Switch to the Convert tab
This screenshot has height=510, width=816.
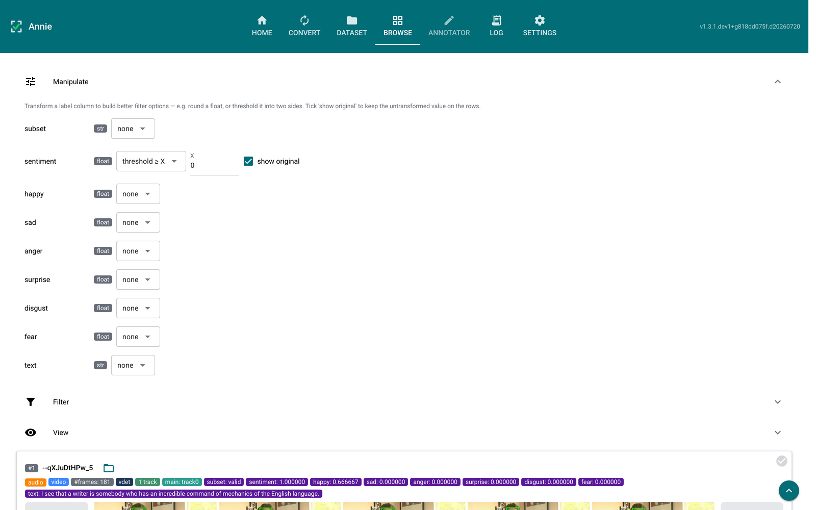coord(304,27)
